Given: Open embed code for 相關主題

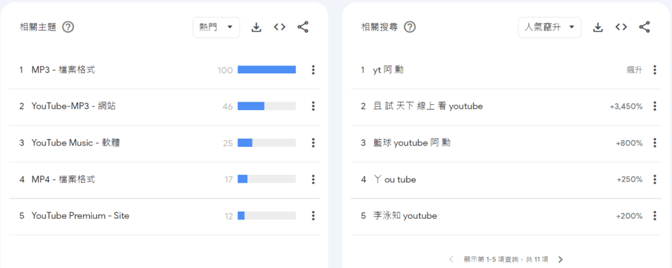Looking at the screenshot, I should tap(280, 28).
